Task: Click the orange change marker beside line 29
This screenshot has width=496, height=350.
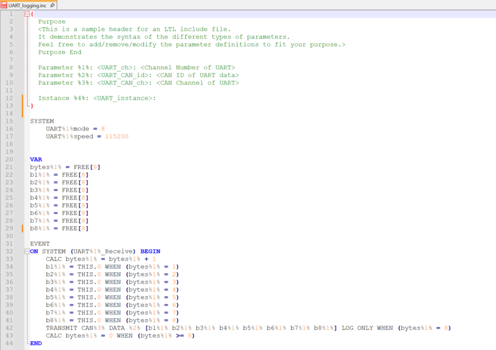Action: (x=23, y=228)
